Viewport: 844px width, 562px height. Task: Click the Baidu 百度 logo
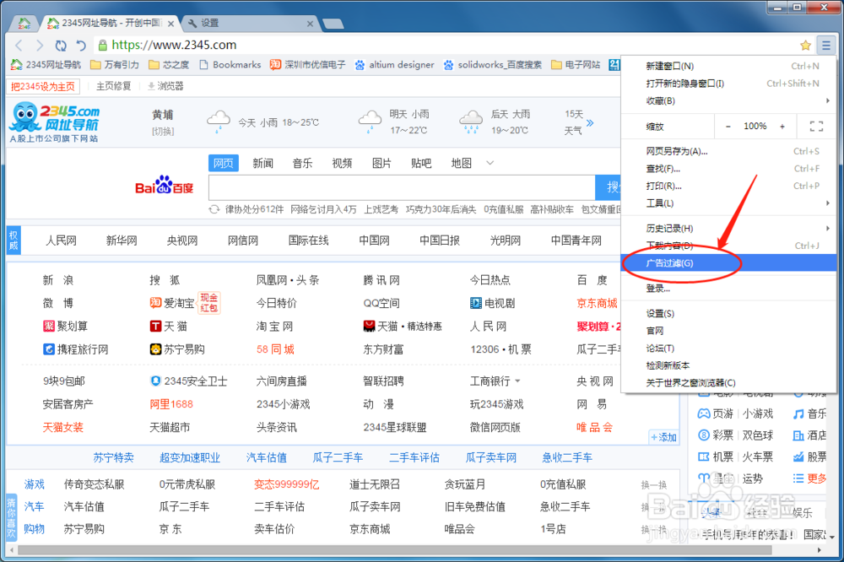click(165, 186)
